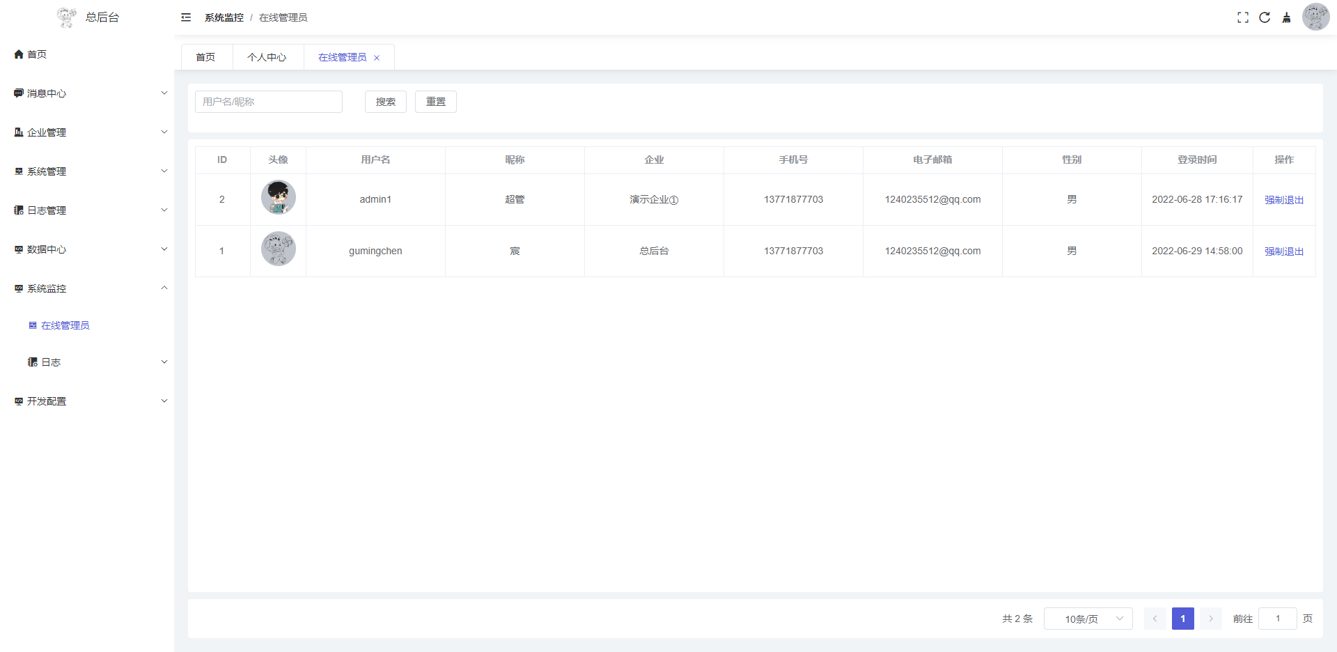Click the 演示企业① cell

(654, 199)
